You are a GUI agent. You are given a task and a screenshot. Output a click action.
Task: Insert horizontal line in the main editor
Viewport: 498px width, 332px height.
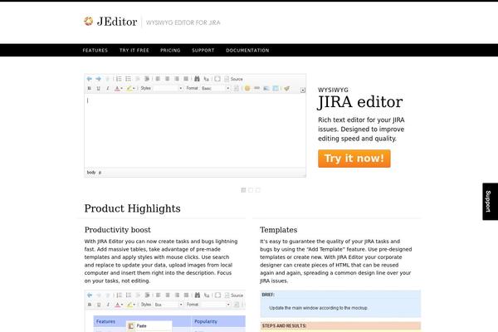click(256, 88)
